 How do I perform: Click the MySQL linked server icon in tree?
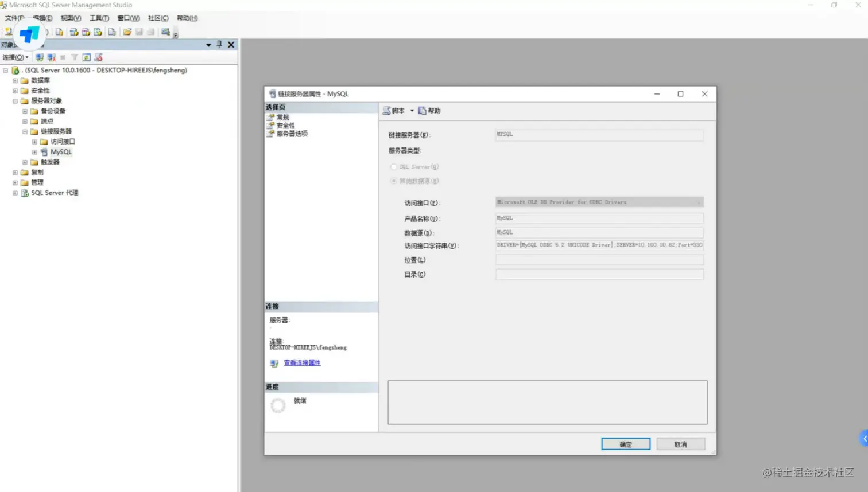[44, 152]
